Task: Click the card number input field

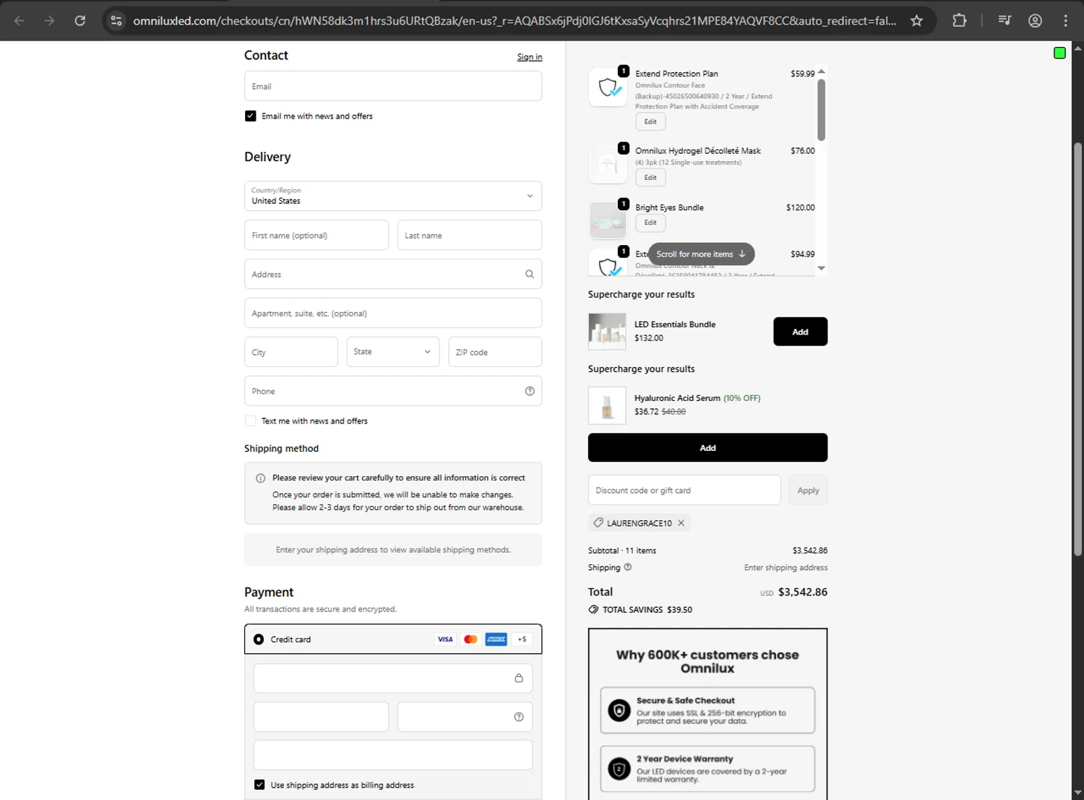Action: (393, 678)
